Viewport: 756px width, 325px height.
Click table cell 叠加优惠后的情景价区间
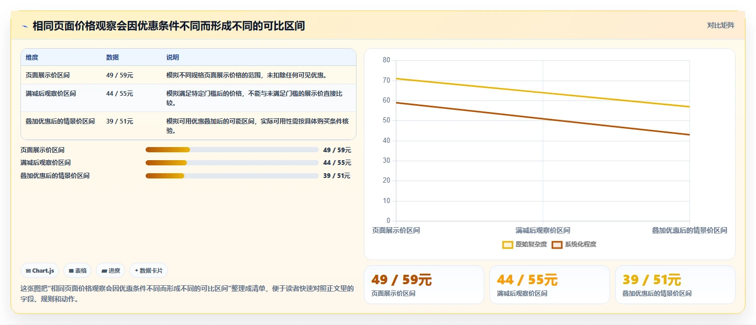click(x=60, y=121)
